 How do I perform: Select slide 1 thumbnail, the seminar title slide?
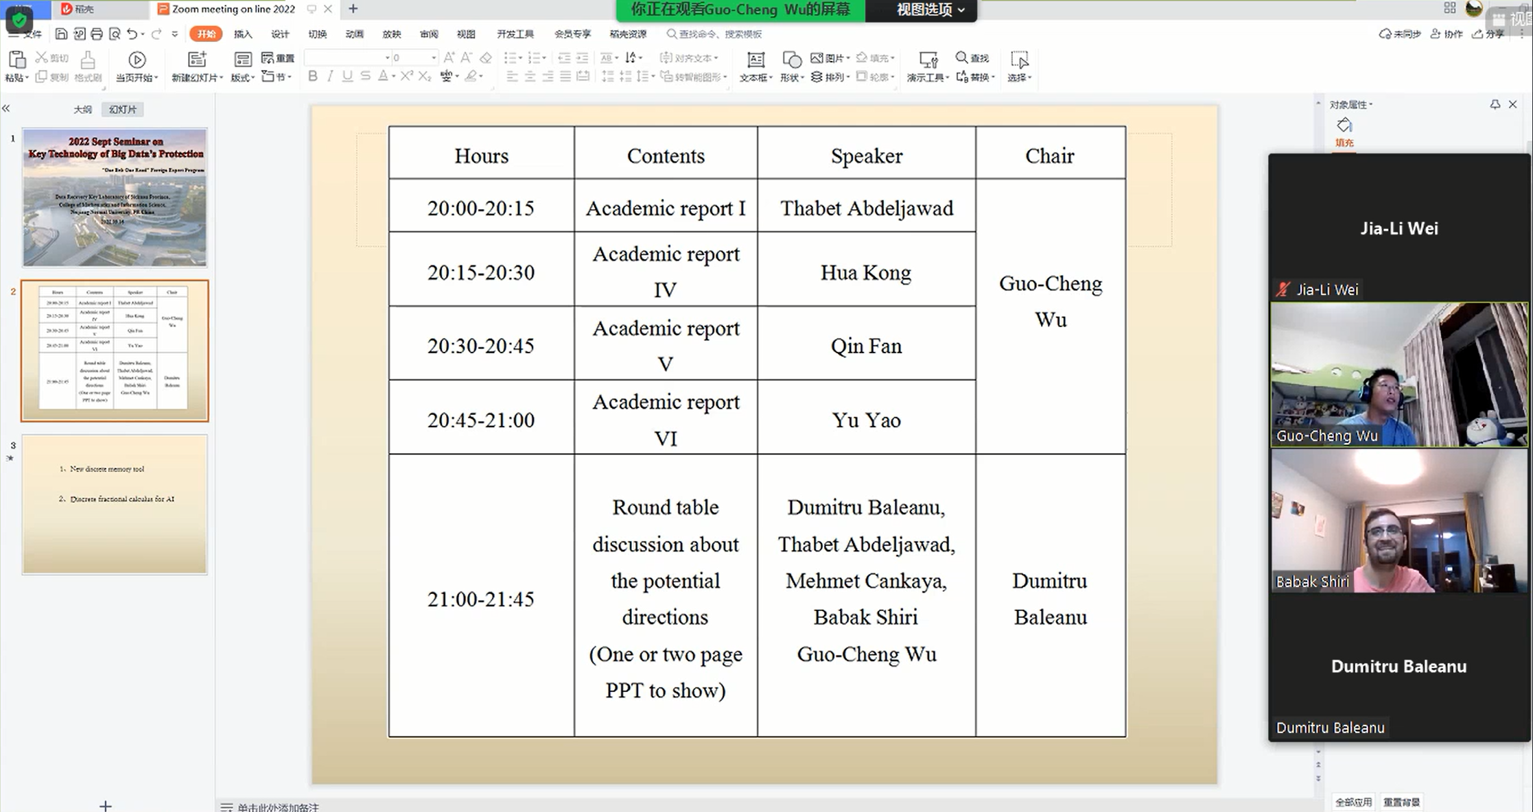click(115, 198)
